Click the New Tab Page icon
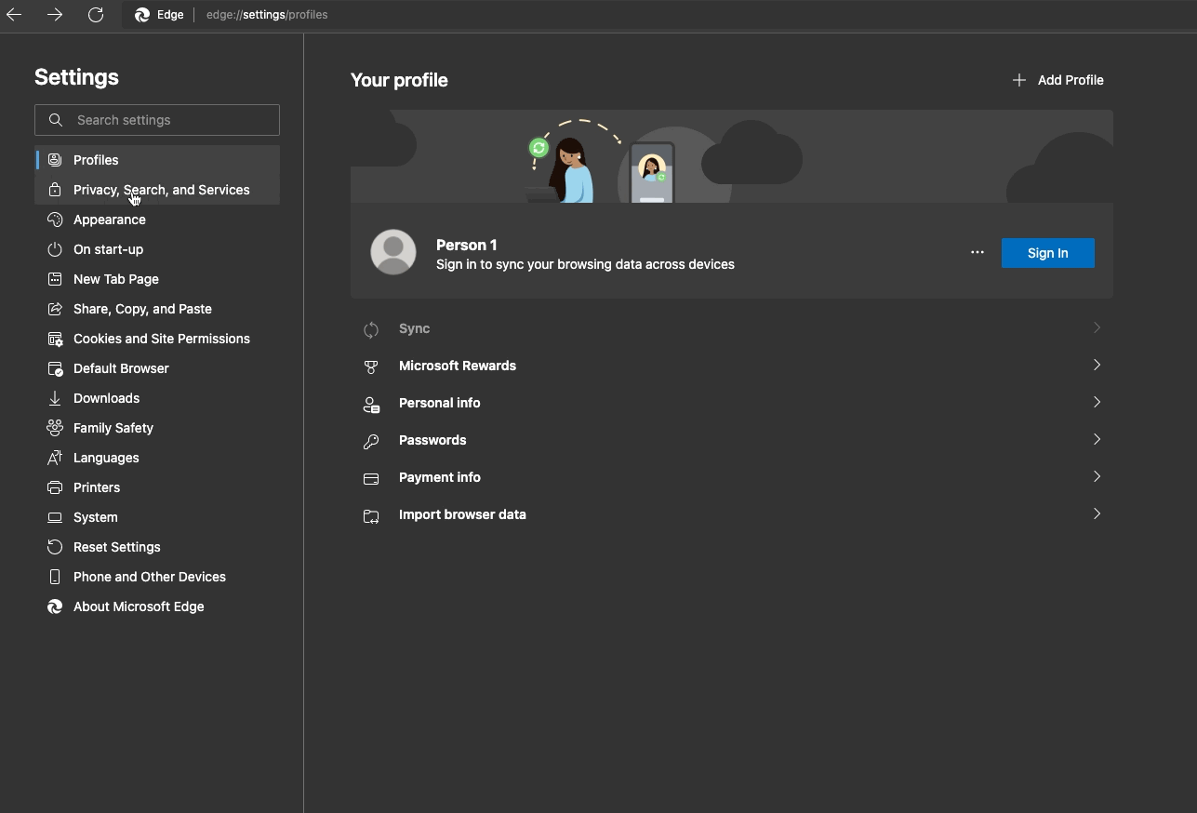Viewport: 1197px width, 813px height. pos(55,279)
